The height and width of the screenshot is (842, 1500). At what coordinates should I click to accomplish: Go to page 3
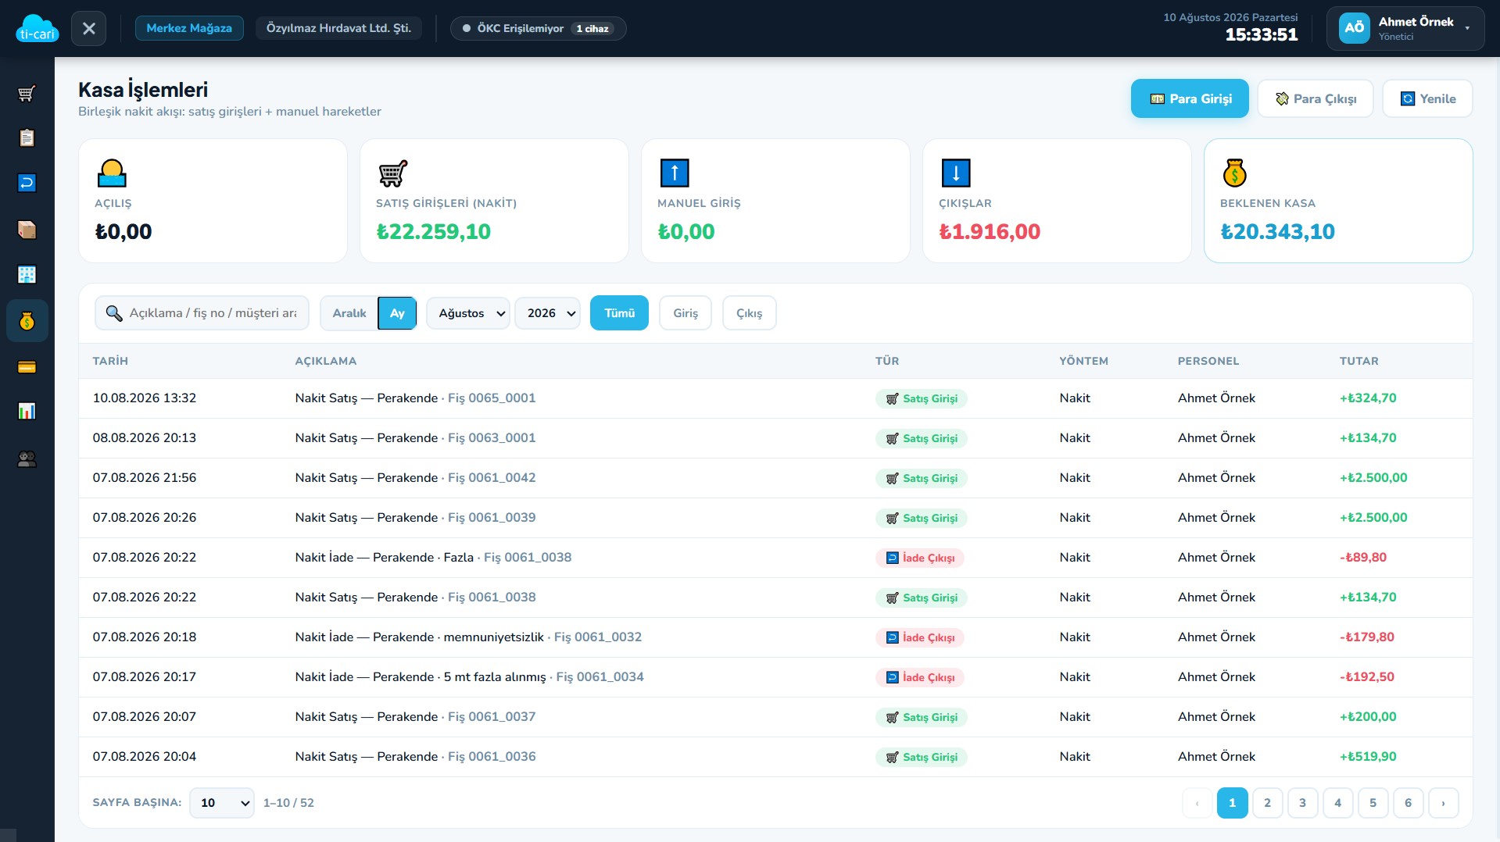click(x=1302, y=803)
